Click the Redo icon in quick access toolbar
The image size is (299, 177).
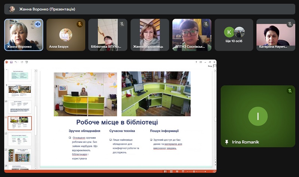tap(22, 62)
